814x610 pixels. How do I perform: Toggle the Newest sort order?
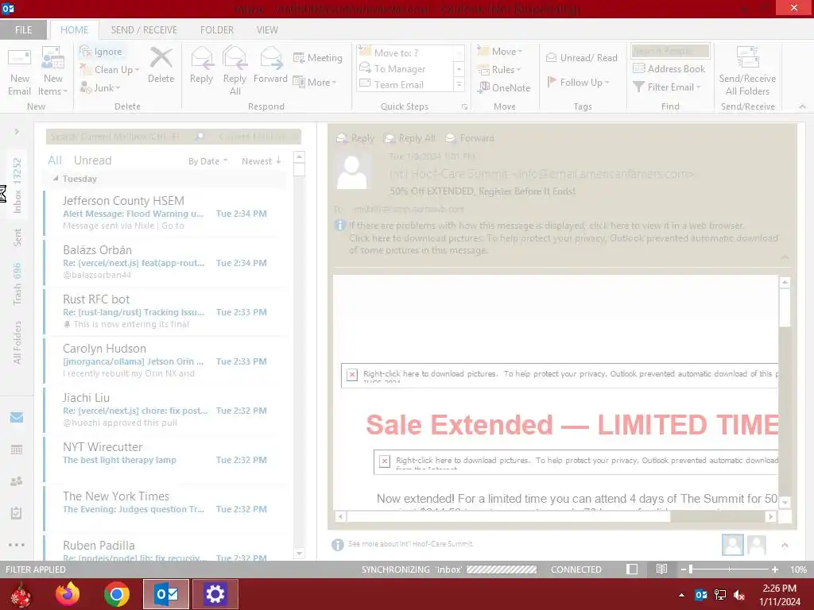[261, 161]
